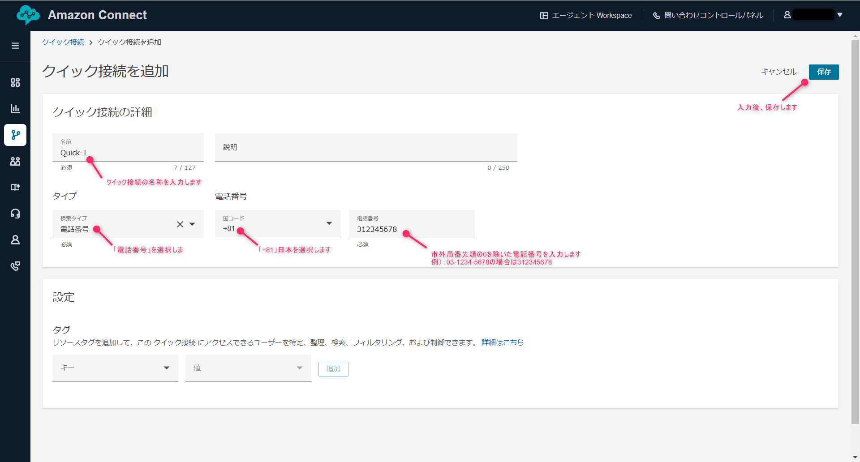This screenshot has width=860, height=462.
Task: Expand the 国コード country code dropdown
Action: 329,223
